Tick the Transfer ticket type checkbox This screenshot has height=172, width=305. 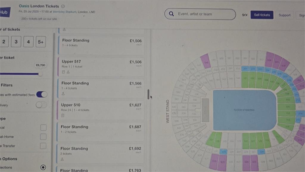pos(43,146)
